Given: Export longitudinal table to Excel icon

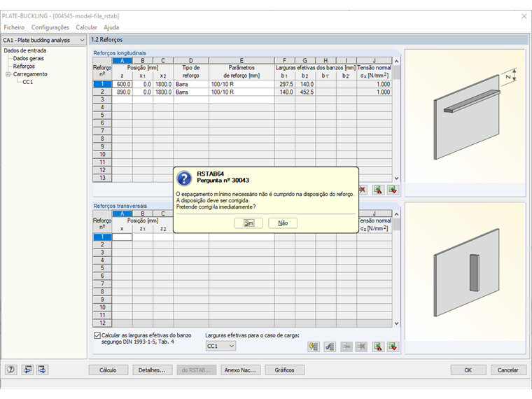Looking at the screenshot, I should (x=378, y=190).
